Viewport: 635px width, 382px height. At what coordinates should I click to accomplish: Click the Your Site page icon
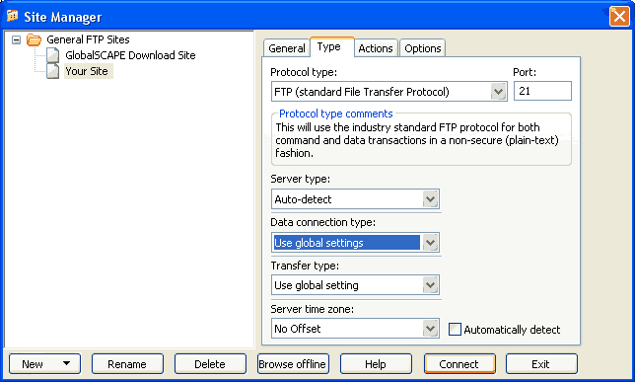[x=52, y=71]
